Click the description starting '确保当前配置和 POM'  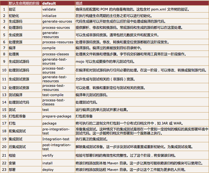[x=132, y=9]
